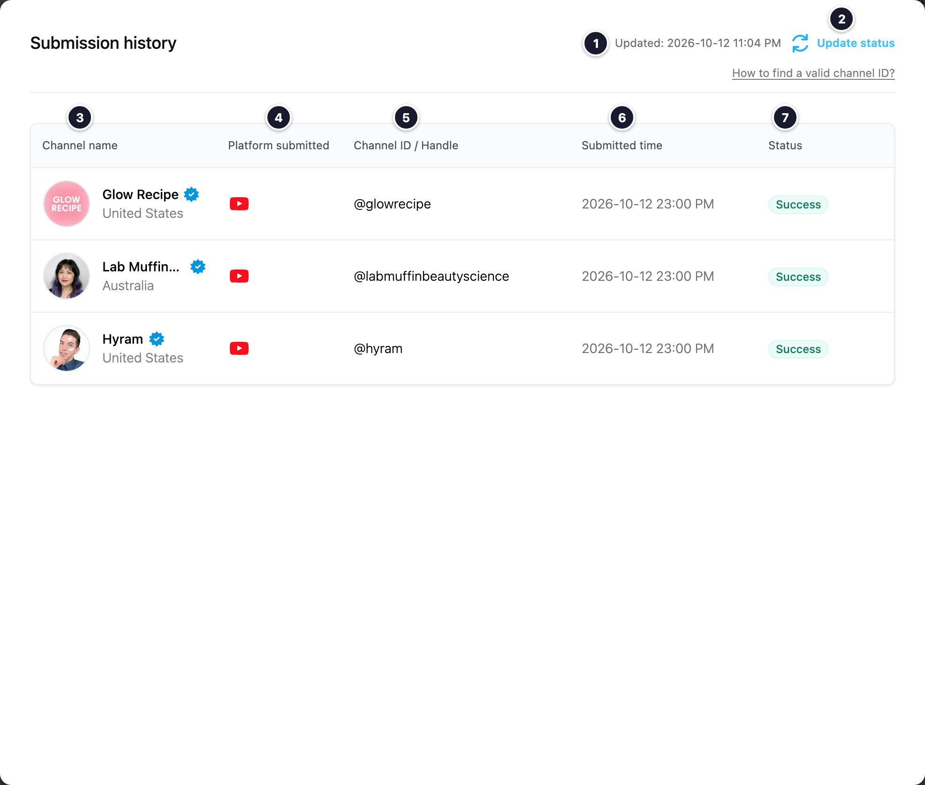Click the 'Updated: 2026-10-12 11:04 PM' timestamp
The height and width of the screenshot is (785, 925).
pos(698,43)
